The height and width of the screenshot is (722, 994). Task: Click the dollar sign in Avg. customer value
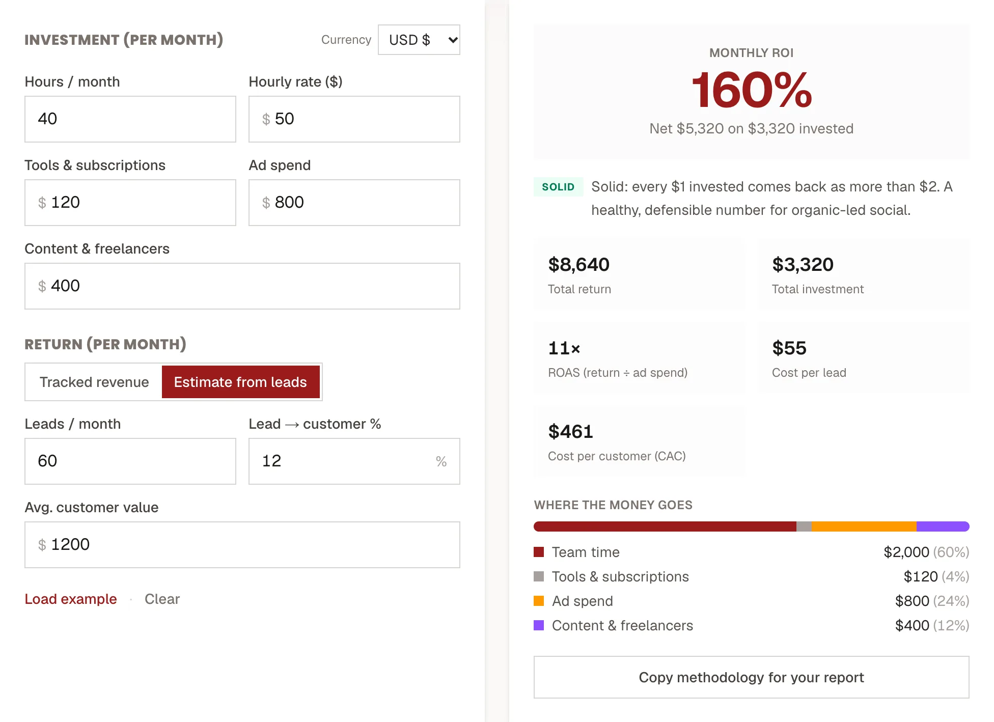(42, 545)
